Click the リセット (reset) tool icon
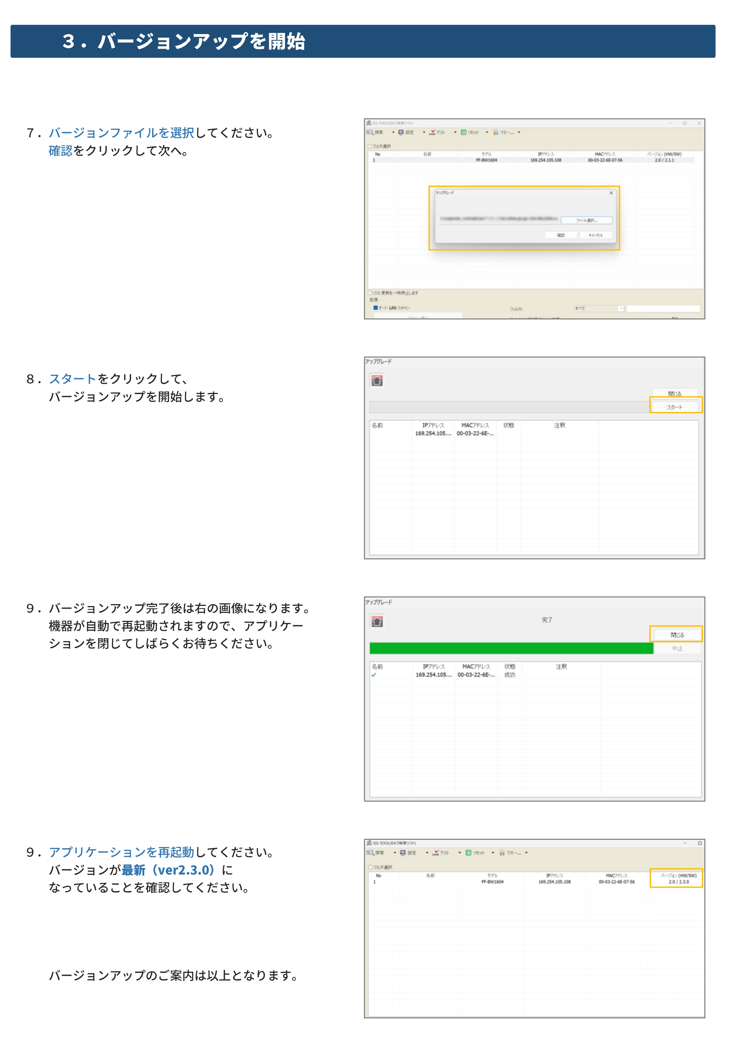This screenshot has width=730, height=1055. coord(463,132)
